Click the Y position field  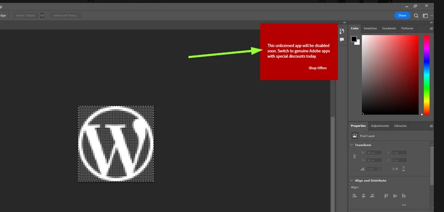[x=399, y=160]
